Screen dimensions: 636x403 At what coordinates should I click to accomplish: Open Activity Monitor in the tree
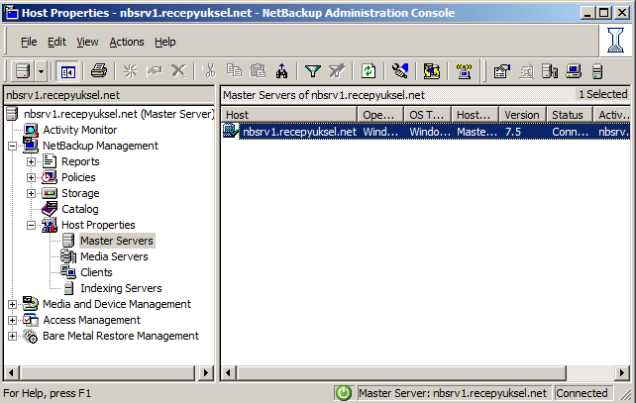(x=80, y=130)
